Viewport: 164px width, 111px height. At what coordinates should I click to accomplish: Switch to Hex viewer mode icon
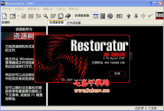[x=102, y=16]
